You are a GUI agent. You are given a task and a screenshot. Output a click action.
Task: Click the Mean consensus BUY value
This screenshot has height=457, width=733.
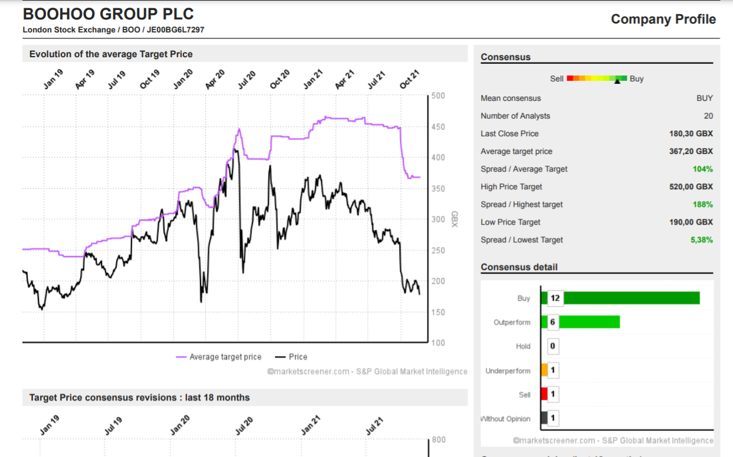pos(704,98)
